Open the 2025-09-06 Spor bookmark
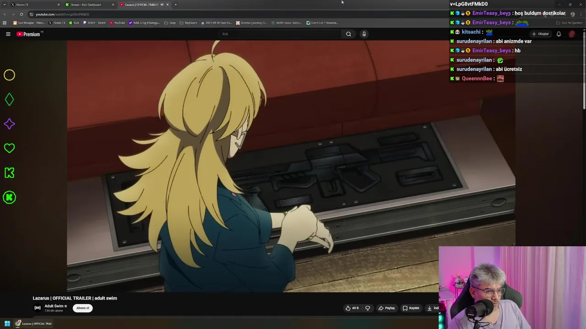The image size is (586, 329). pyautogui.click(x=217, y=23)
